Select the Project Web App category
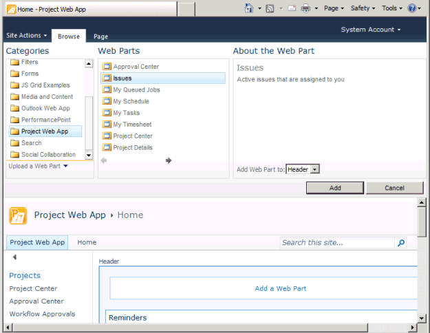This screenshot has width=430, height=333. (x=45, y=131)
